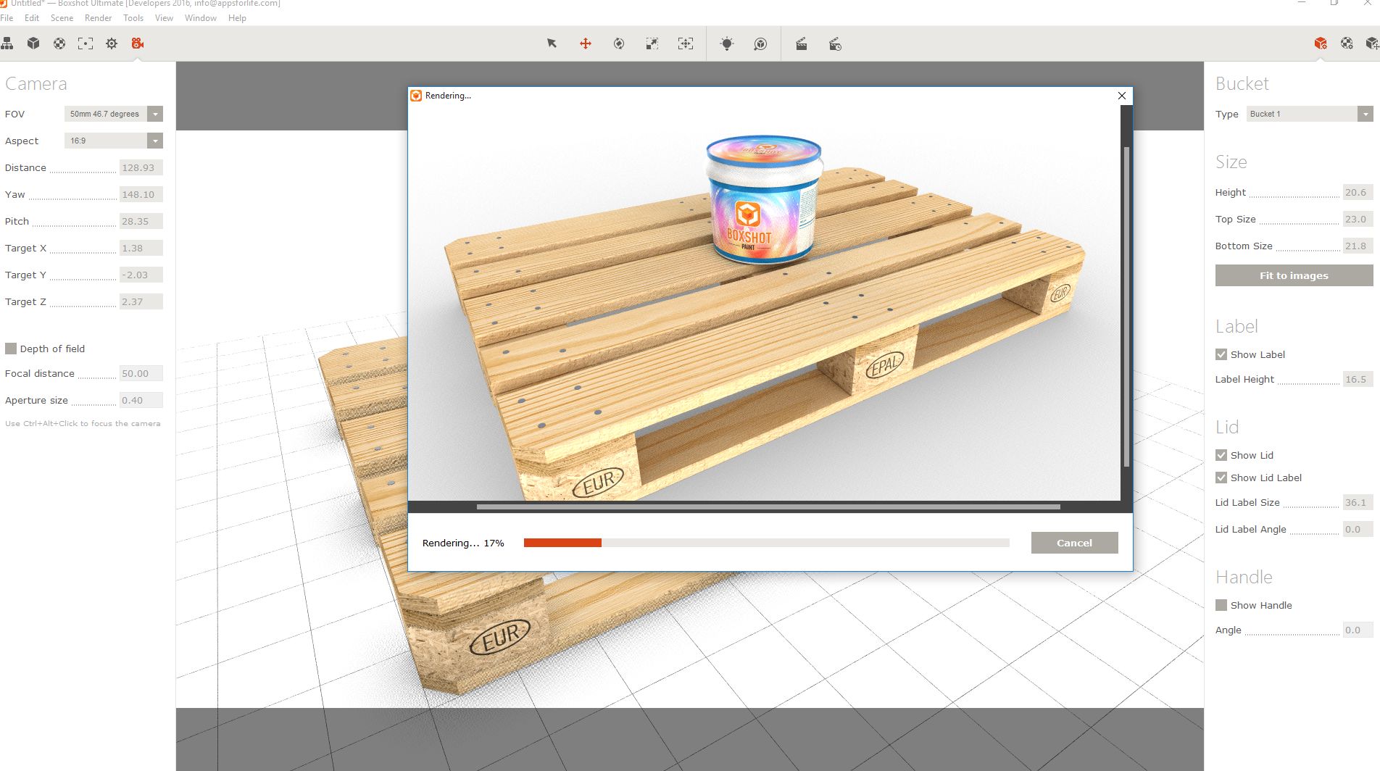Click the Yaw value field
Viewport: 1380px width, 771px height.
pyautogui.click(x=141, y=194)
